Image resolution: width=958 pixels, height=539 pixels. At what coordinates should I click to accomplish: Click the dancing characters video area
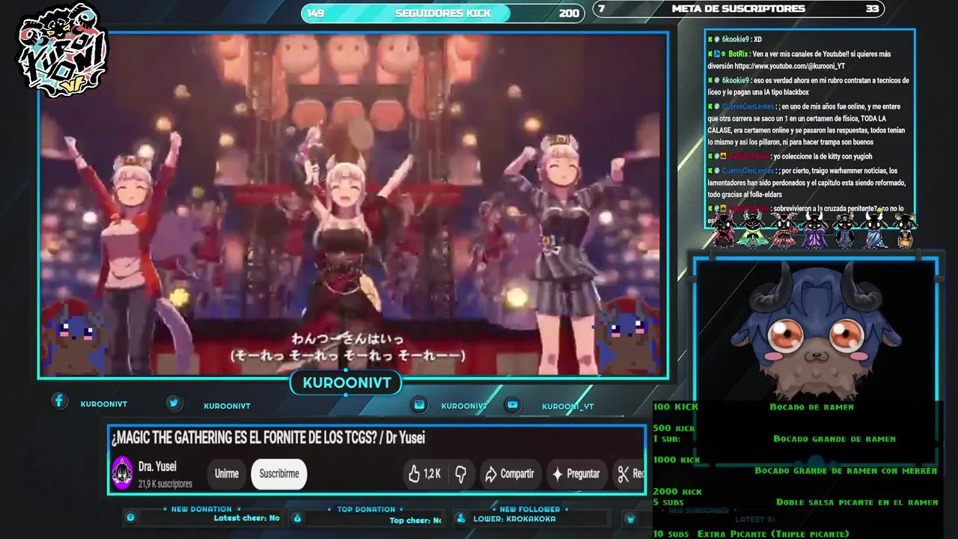point(353,206)
